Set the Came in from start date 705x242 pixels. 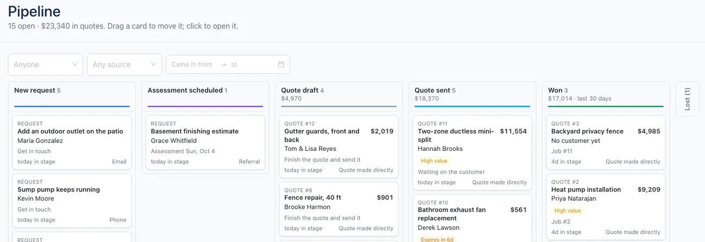pyautogui.click(x=192, y=64)
